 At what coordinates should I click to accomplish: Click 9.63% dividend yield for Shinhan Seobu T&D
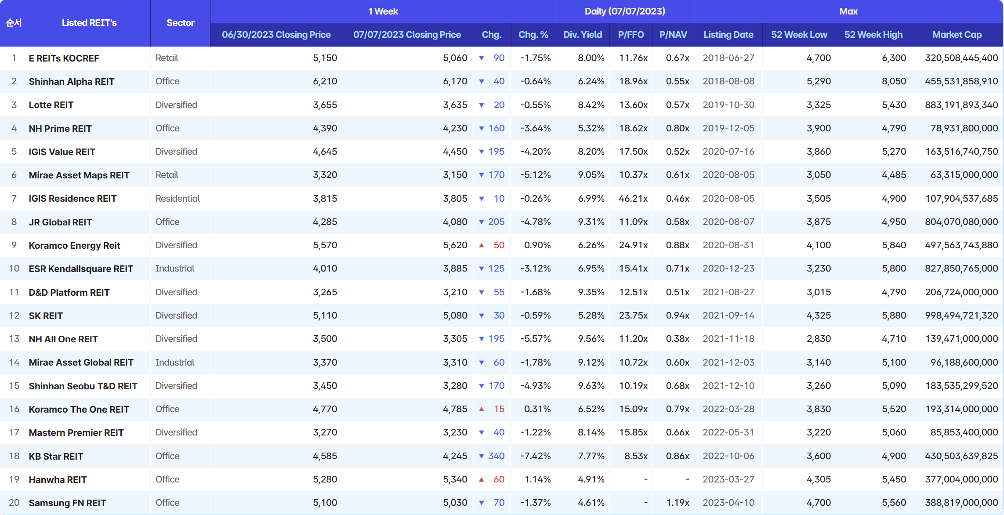click(591, 386)
